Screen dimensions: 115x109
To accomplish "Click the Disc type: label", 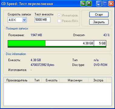I will tap(78, 65).
